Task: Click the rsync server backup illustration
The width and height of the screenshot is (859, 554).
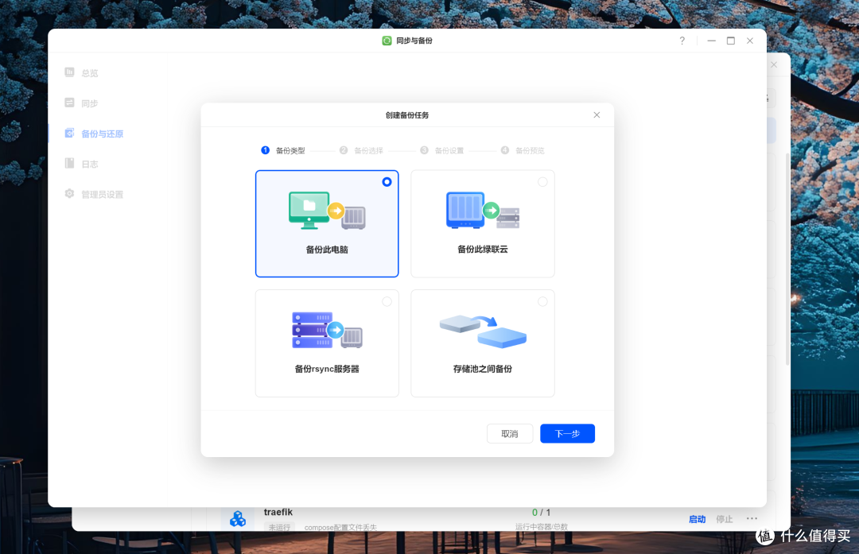Action: (x=327, y=330)
